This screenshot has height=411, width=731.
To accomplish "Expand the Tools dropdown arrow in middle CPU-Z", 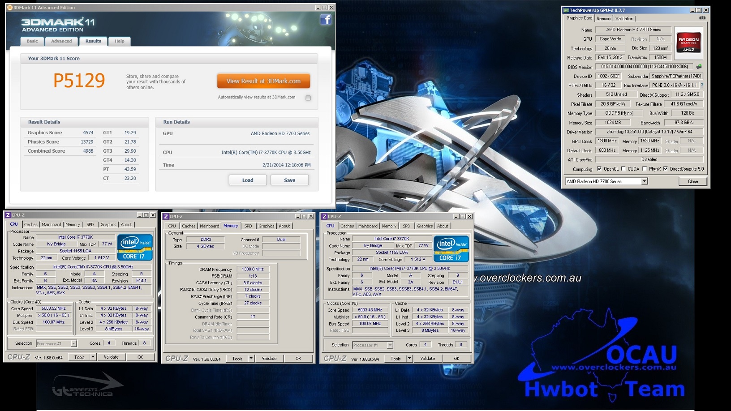I will (251, 358).
